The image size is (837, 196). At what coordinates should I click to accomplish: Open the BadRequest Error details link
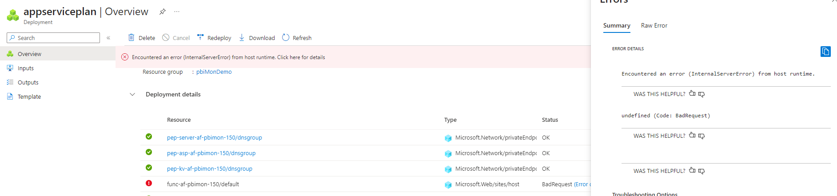[582, 184]
